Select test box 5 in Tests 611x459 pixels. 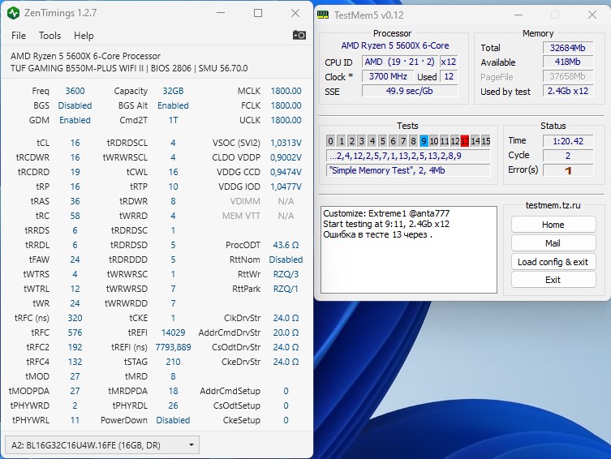click(x=383, y=141)
